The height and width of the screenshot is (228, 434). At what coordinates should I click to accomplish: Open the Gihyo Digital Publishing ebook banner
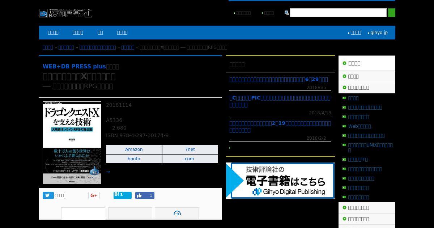pos(280,181)
